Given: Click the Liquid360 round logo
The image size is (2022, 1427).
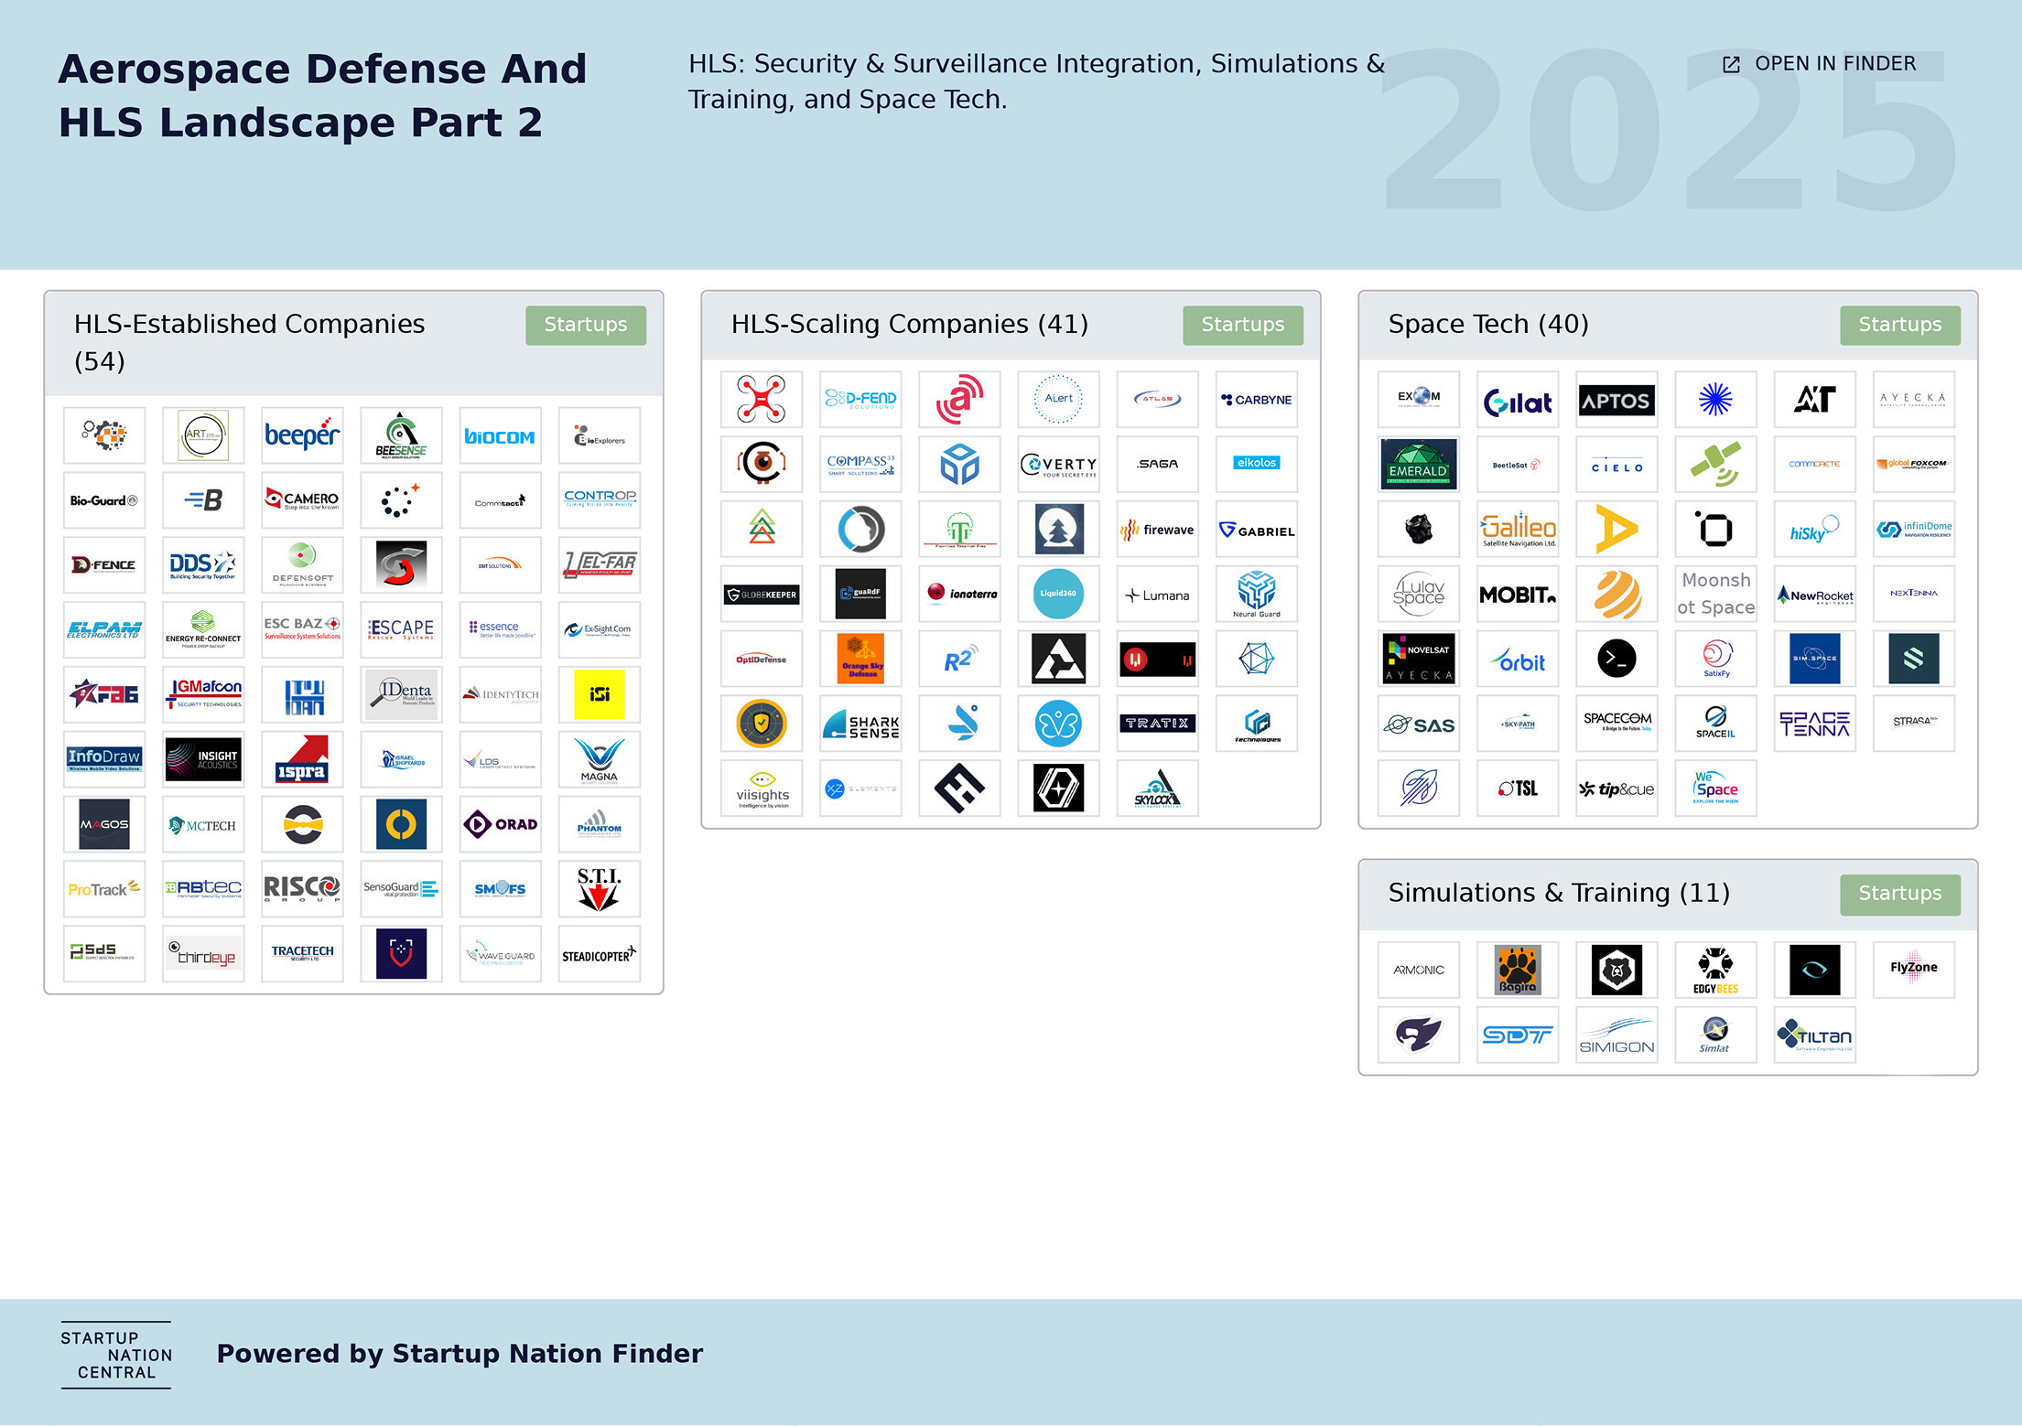Looking at the screenshot, I should 1058,595.
